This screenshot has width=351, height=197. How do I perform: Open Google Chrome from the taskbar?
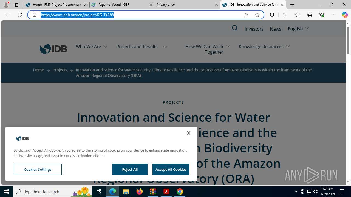[x=180, y=192]
